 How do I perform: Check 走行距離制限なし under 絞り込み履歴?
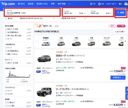coord(6,32)
